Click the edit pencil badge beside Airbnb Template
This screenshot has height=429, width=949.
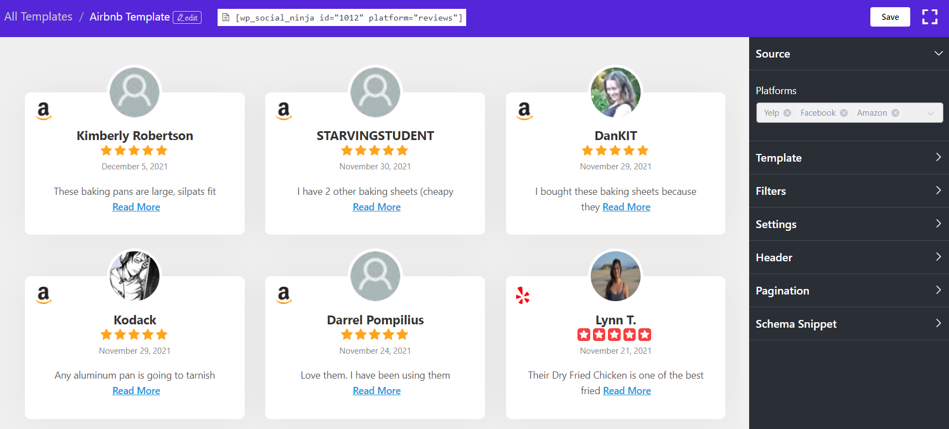click(187, 18)
